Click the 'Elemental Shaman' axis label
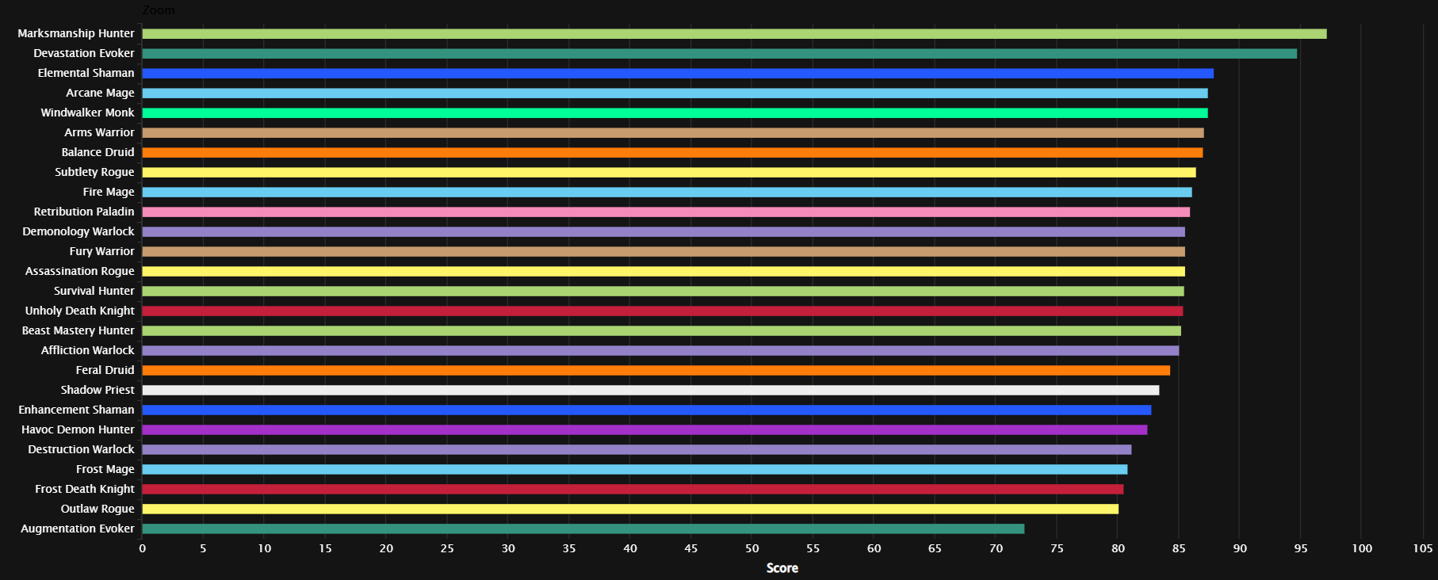 tap(86, 73)
